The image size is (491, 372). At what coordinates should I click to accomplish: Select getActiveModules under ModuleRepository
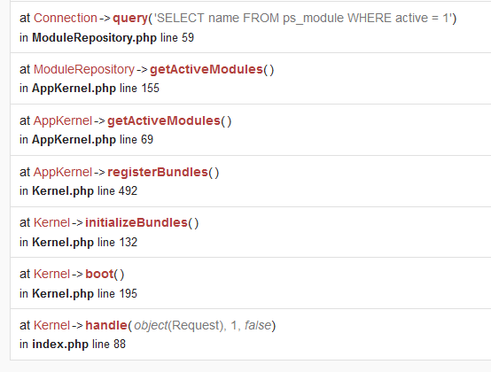click(x=206, y=69)
